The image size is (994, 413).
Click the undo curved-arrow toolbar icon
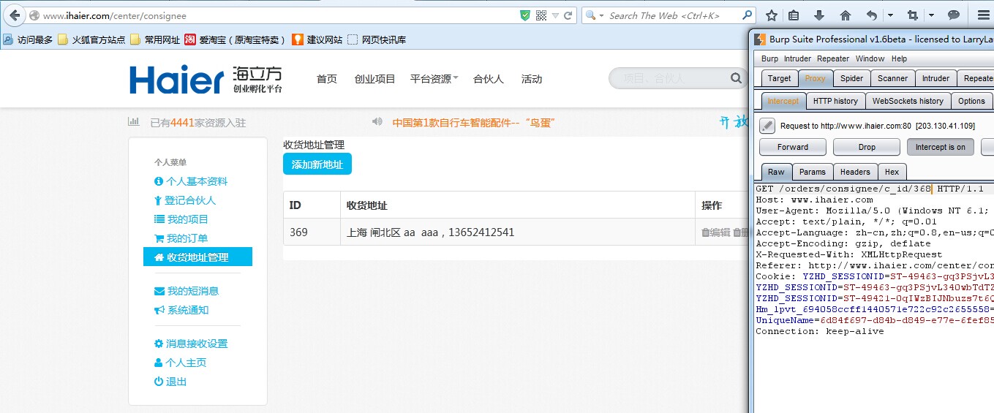pyautogui.click(x=871, y=15)
